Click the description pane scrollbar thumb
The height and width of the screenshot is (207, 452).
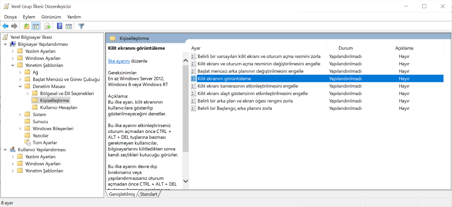tap(186, 109)
